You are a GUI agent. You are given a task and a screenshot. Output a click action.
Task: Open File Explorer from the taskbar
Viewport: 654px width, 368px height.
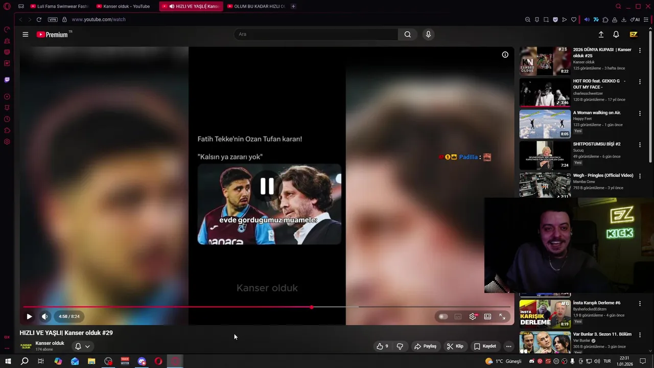91,361
